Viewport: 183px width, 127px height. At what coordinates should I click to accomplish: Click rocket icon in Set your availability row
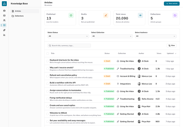tap(118, 121)
